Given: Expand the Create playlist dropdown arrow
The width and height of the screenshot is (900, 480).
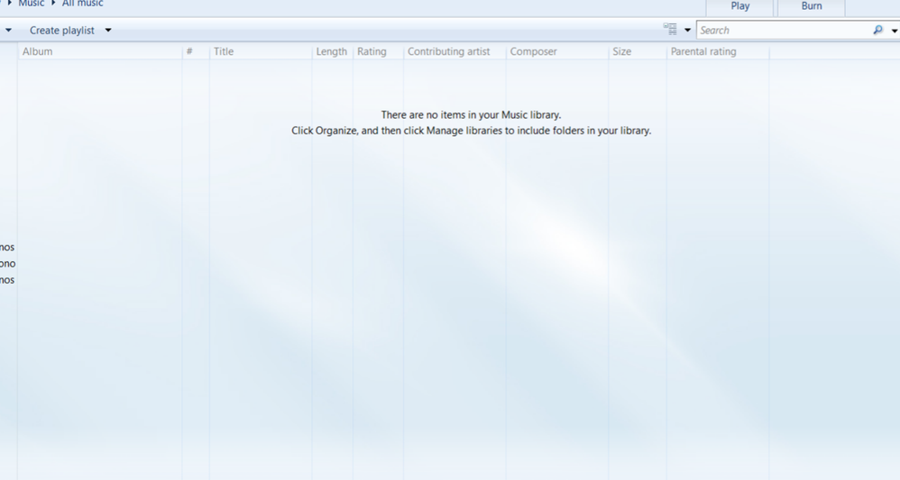Looking at the screenshot, I should 108,31.
